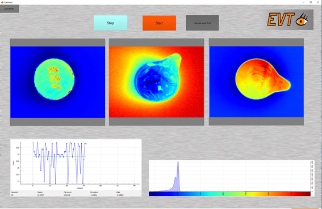The width and height of the screenshot is (322, 209).
Task: Click the Samples statistic label
Action: click(15, 192)
